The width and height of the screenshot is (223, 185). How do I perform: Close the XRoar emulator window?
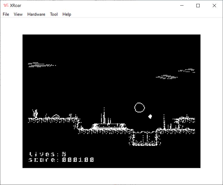[214, 6]
